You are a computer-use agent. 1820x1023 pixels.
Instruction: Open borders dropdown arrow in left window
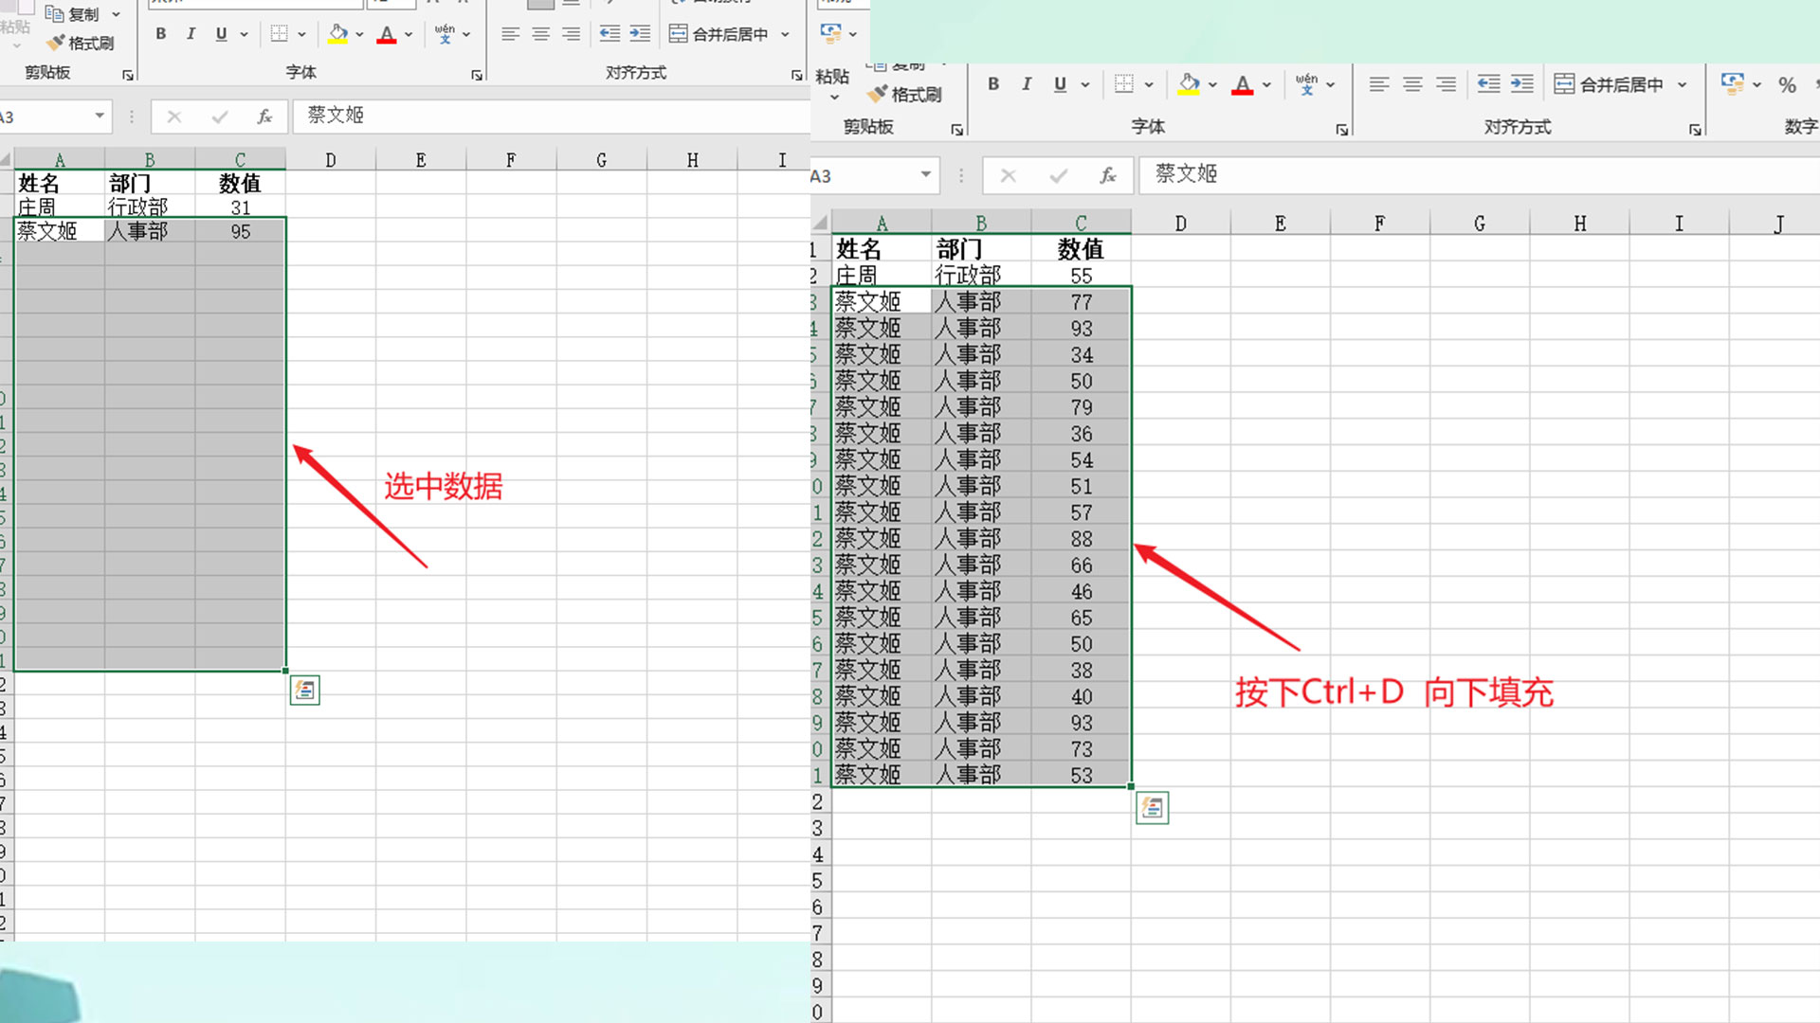tap(301, 34)
